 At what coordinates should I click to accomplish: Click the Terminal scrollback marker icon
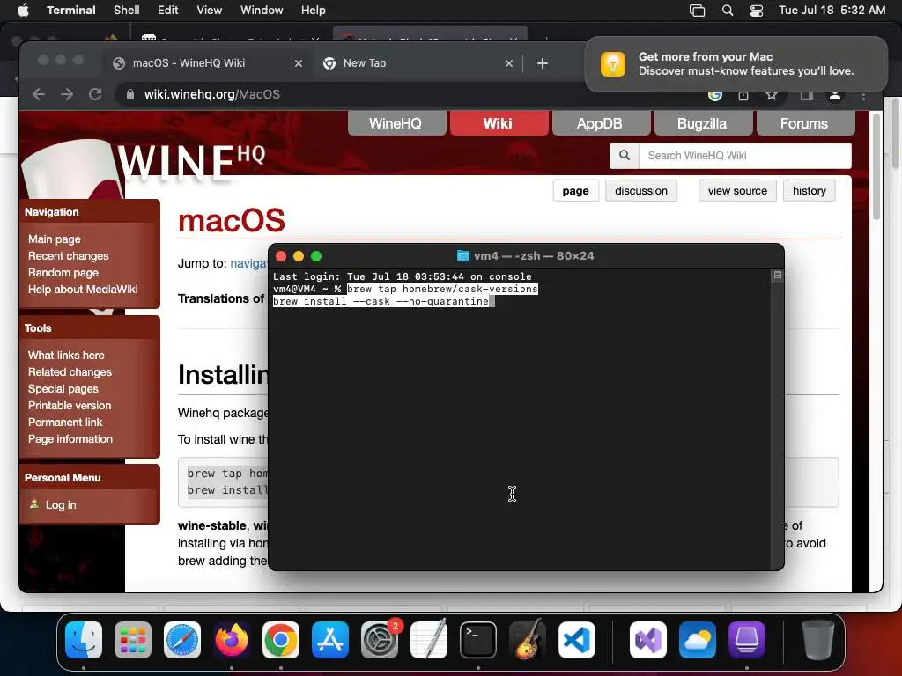point(778,276)
